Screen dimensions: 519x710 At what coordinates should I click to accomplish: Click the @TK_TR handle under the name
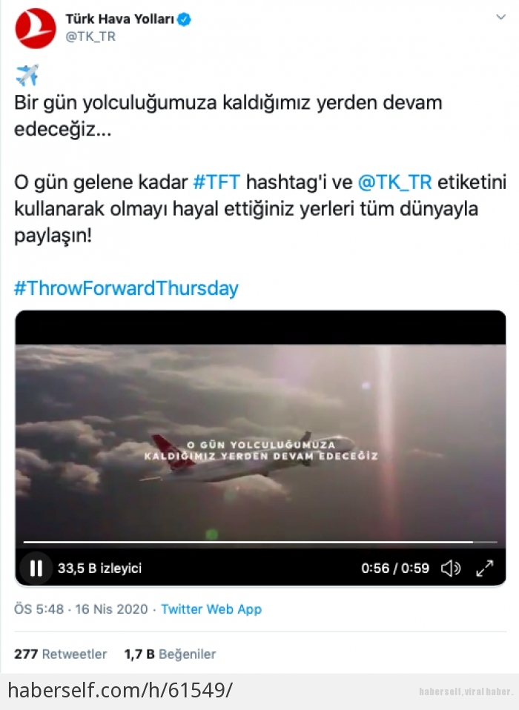pos(90,36)
